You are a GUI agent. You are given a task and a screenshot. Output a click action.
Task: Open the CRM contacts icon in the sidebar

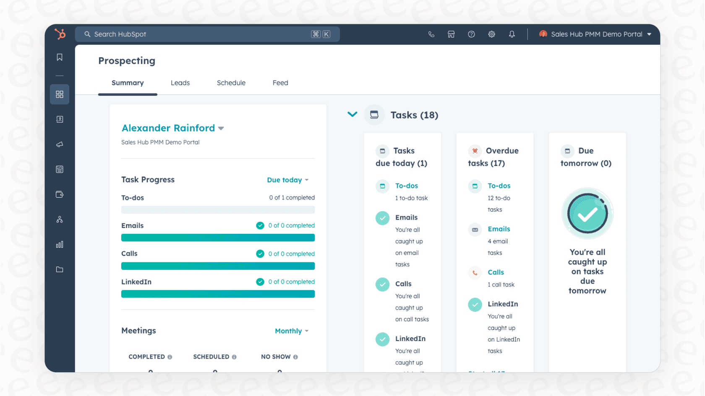(x=59, y=119)
